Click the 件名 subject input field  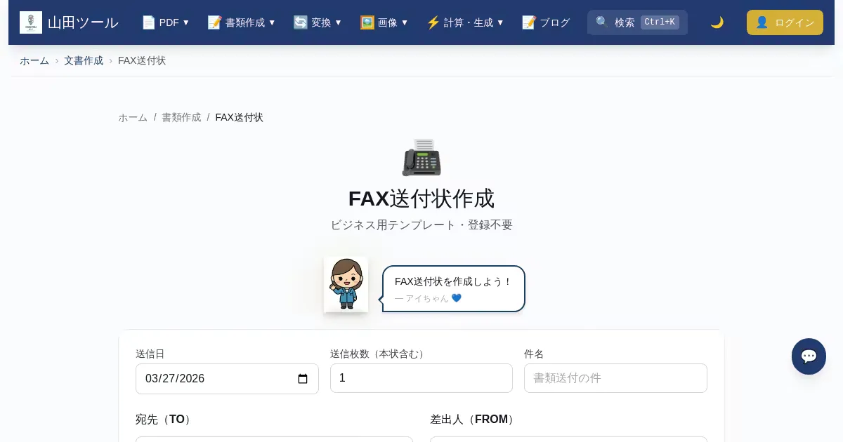[x=615, y=378]
